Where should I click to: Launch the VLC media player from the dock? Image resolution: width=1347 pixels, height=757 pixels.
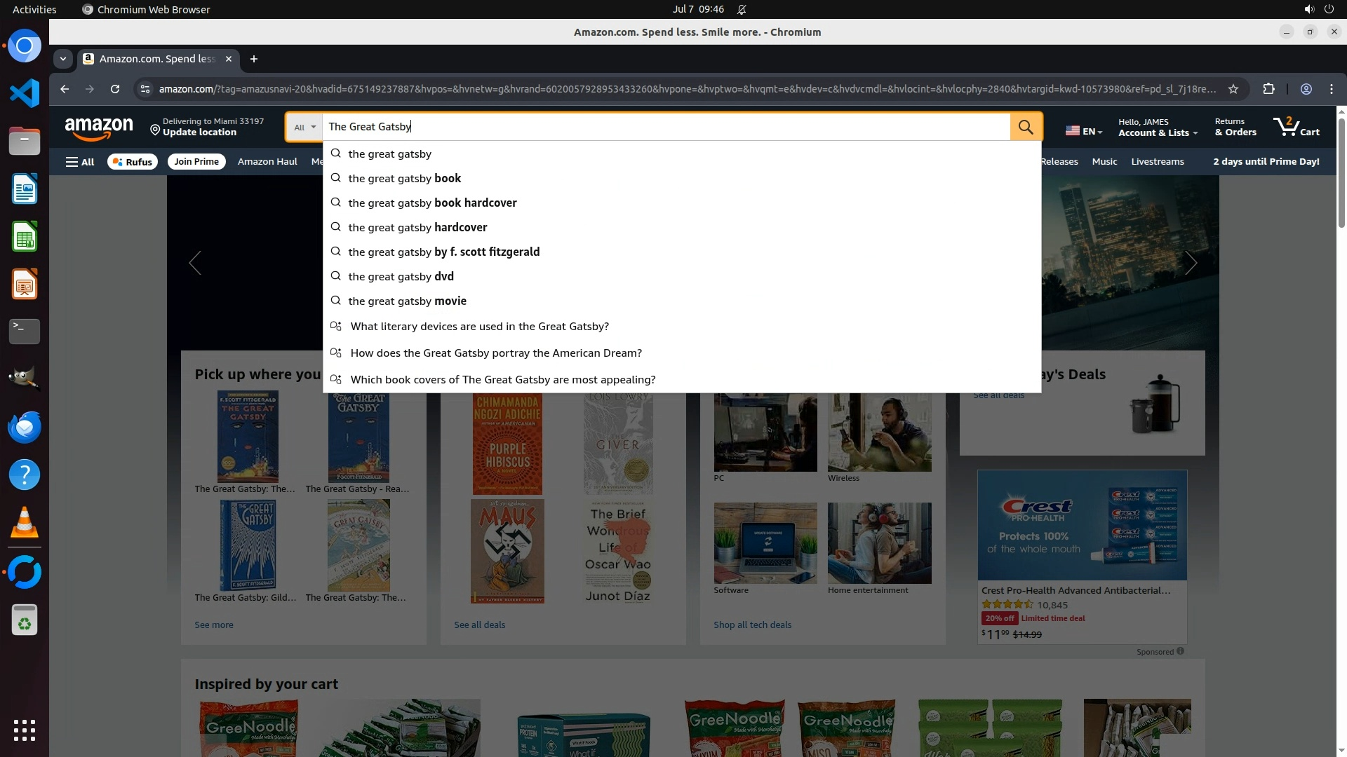coord(25,523)
